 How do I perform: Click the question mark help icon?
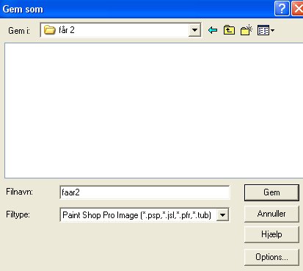coord(282,9)
